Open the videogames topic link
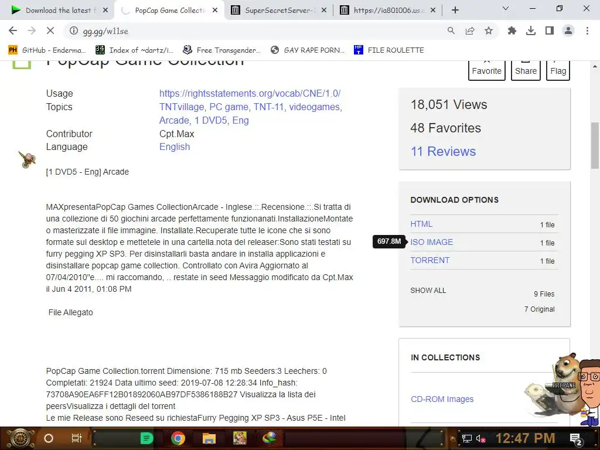Screen dimensions: 600x450 coord(314,107)
